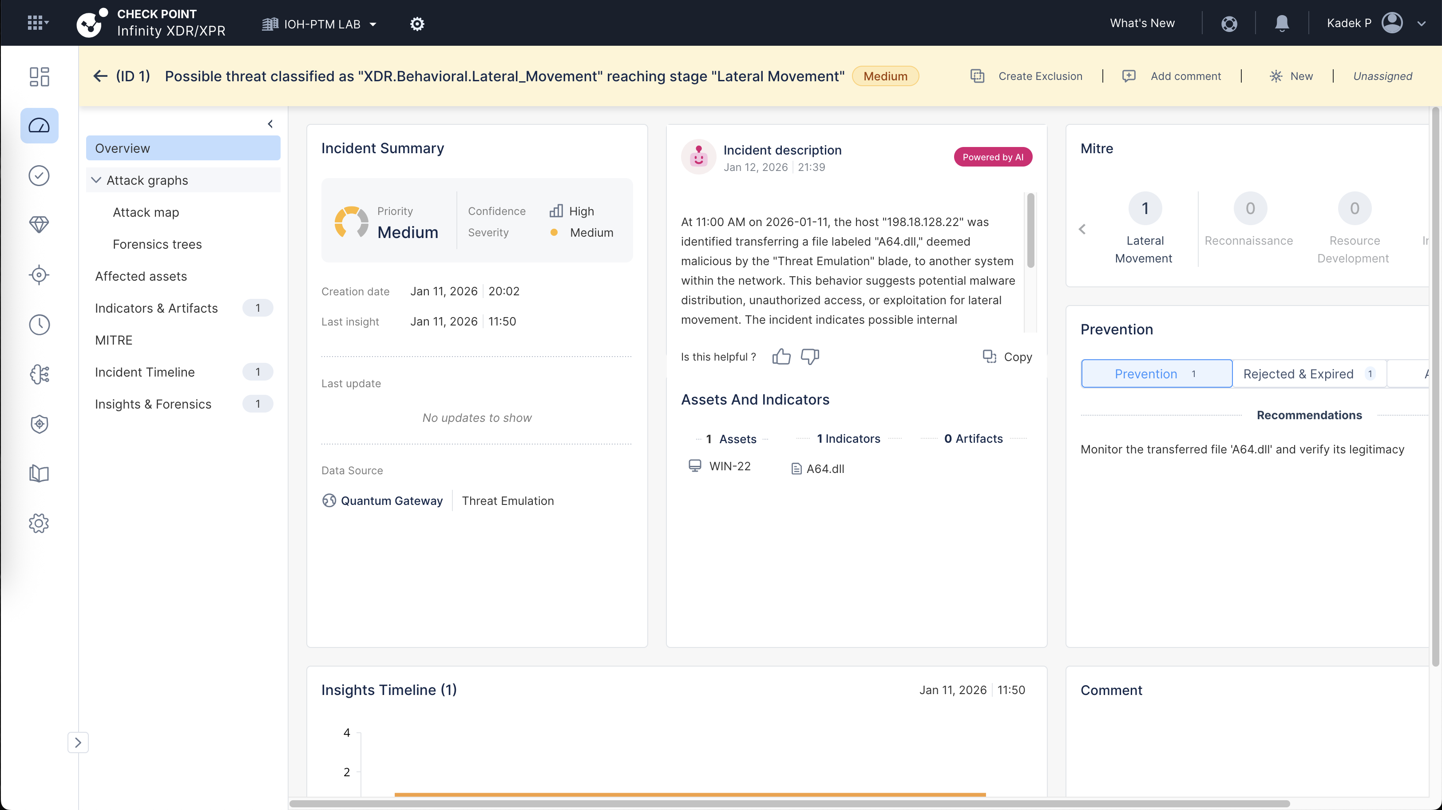Collapse the incident navigation panel chevron

click(x=270, y=124)
